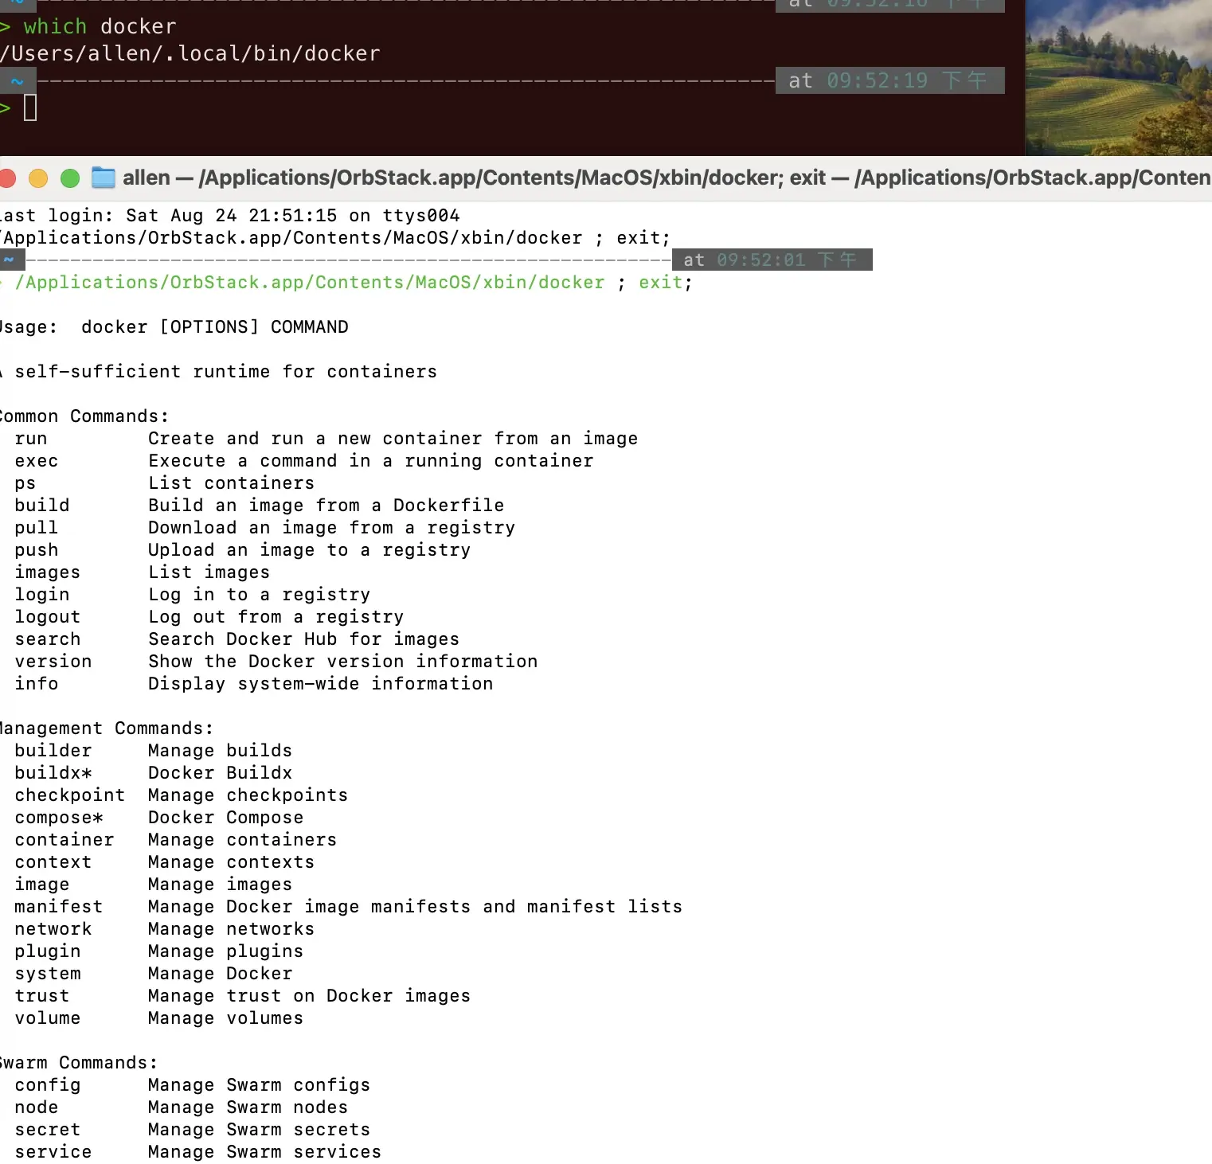The image size is (1212, 1164).
Task: Click the 'Management Commands:' heading
Action: pyautogui.click(x=107, y=728)
